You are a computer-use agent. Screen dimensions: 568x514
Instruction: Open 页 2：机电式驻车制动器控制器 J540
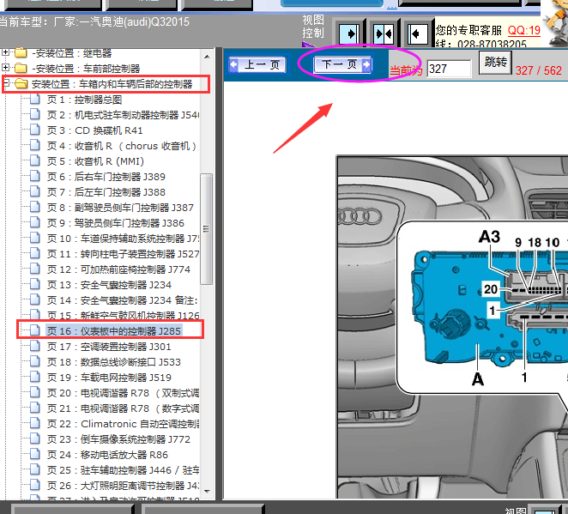(123, 115)
